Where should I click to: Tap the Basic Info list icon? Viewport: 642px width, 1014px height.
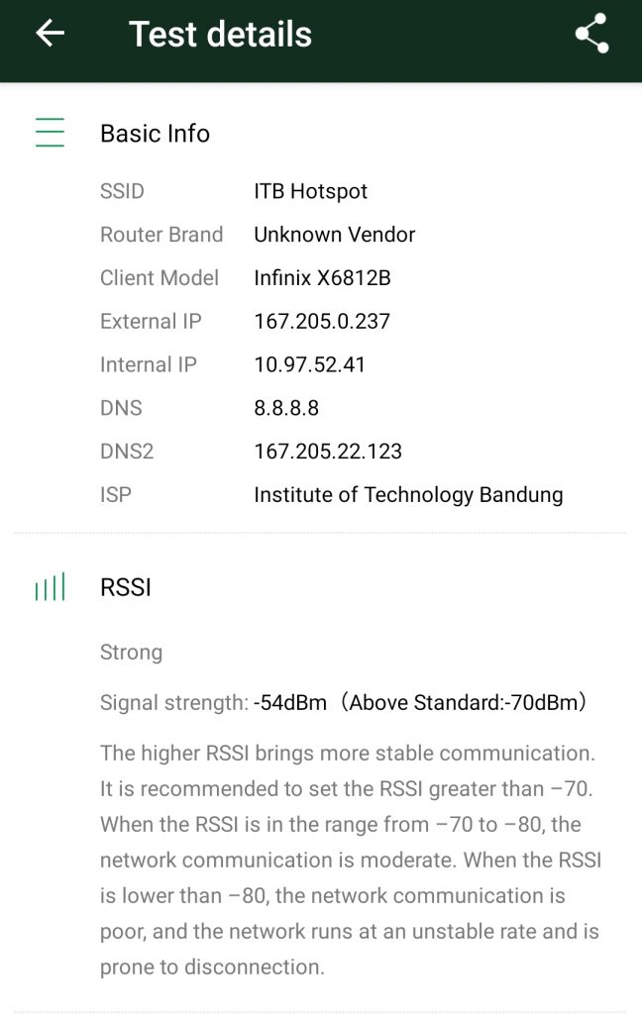[50, 133]
